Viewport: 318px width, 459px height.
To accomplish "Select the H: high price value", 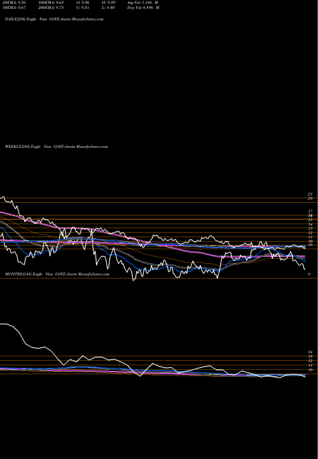I will coord(108,3).
